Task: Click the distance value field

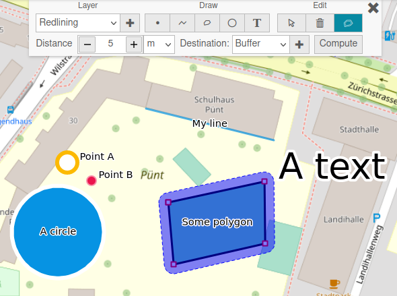Action: (x=110, y=45)
